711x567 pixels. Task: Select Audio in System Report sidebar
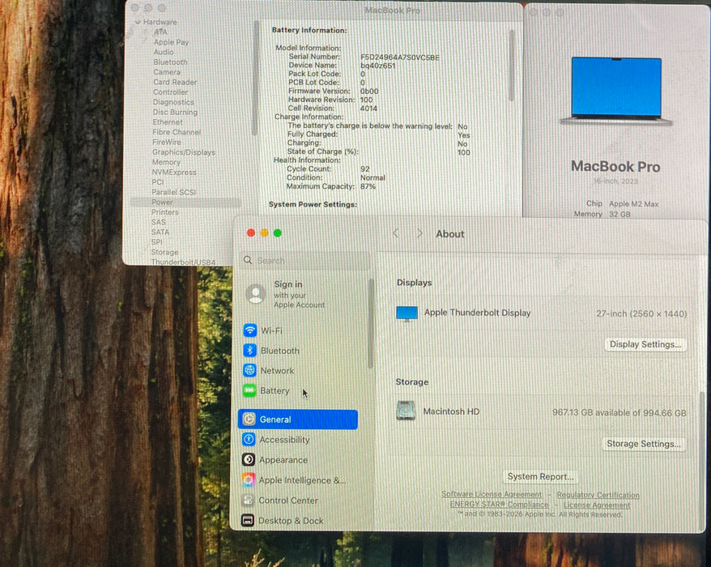(164, 52)
